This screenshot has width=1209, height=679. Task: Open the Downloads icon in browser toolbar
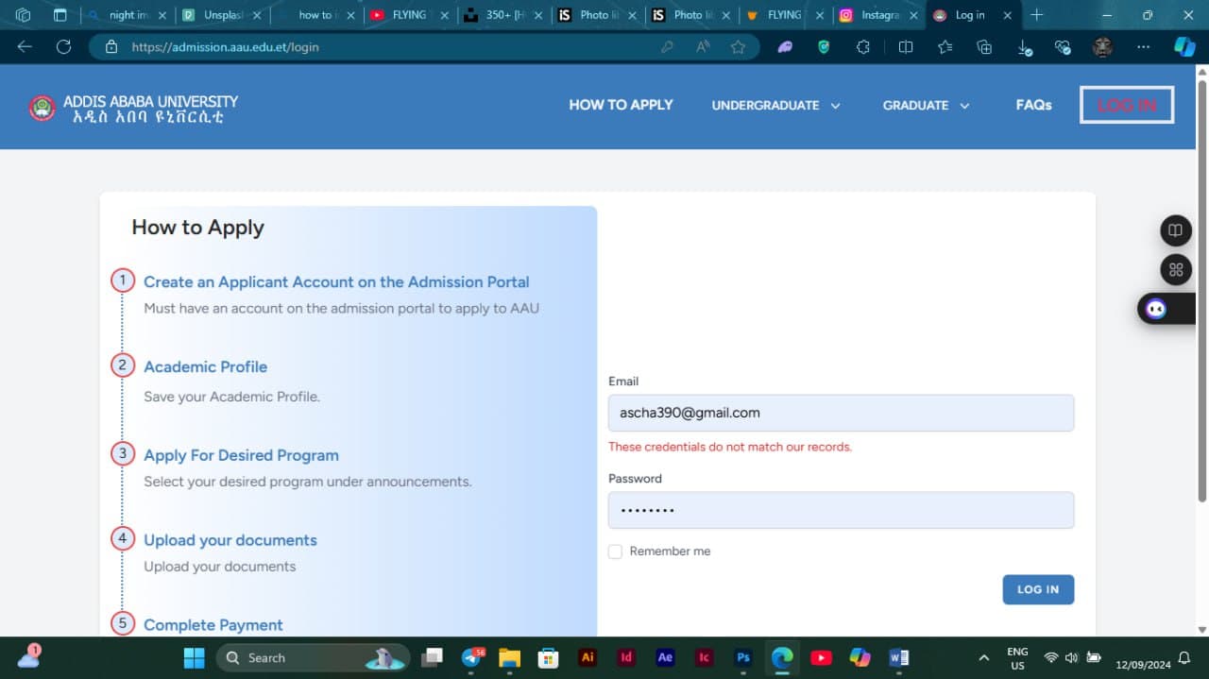[x=1025, y=47]
